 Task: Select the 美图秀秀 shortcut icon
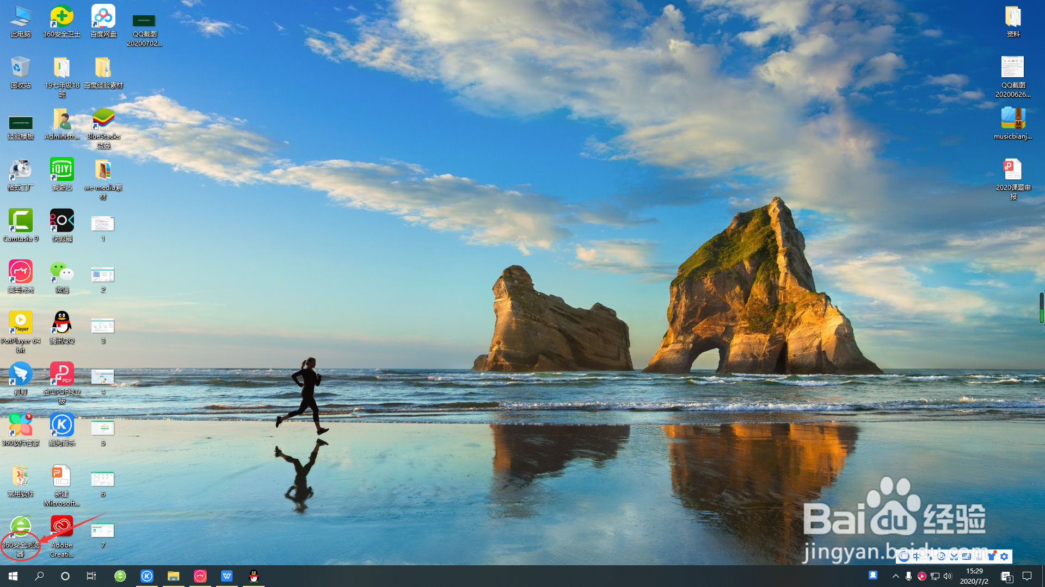click(21, 278)
